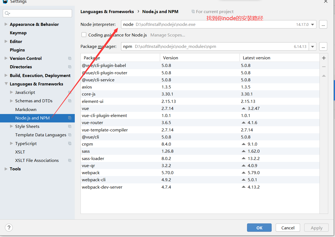
Task: Open Directories settings page
Action: 21,67
